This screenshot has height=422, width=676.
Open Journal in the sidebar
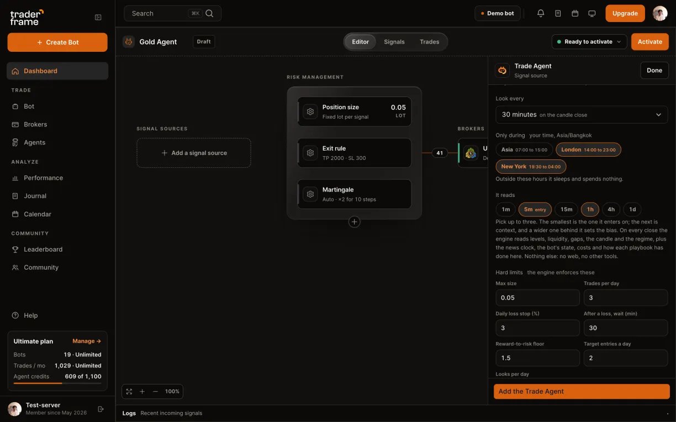(57, 196)
